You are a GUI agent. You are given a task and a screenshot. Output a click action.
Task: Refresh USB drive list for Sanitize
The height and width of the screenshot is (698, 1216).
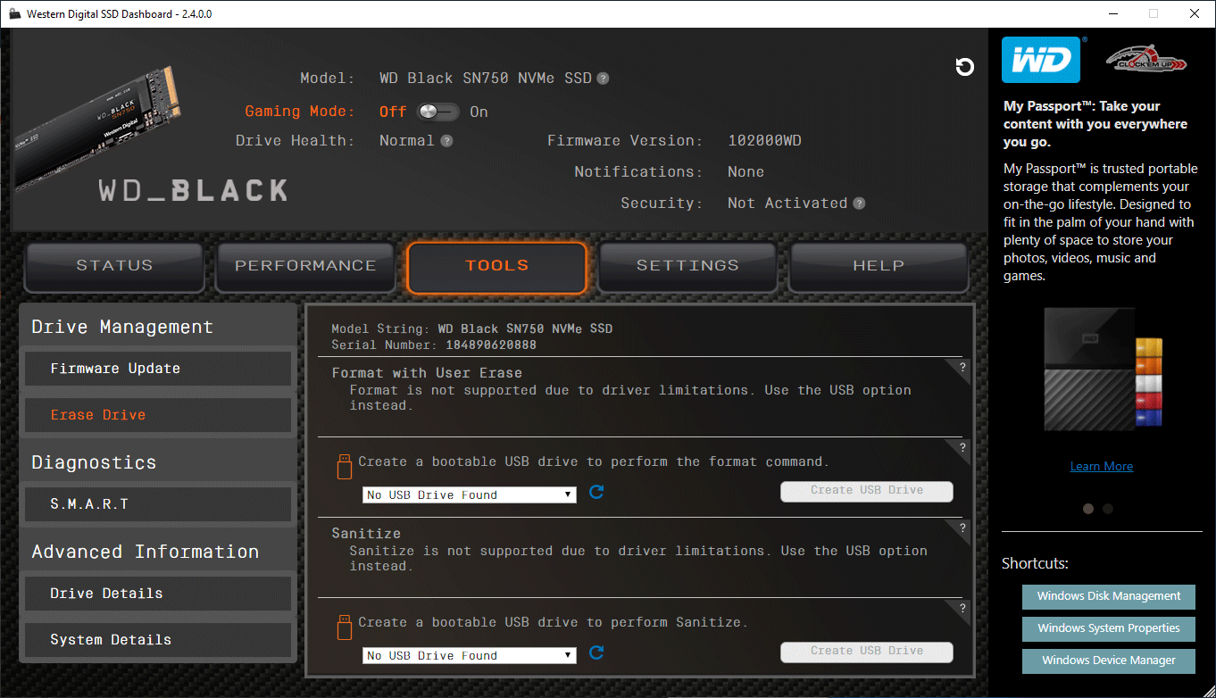click(x=597, y=652)
